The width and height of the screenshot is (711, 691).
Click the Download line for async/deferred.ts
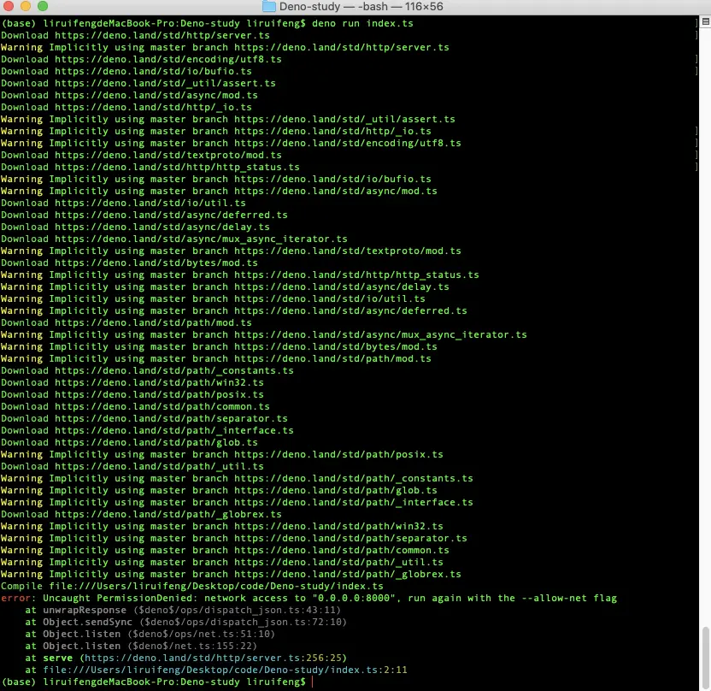(x=144, y=215)
